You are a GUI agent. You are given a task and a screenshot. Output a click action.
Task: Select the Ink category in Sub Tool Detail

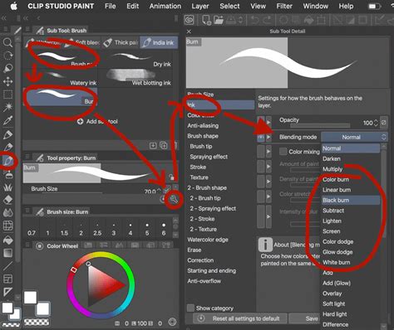tap(220, 104)
